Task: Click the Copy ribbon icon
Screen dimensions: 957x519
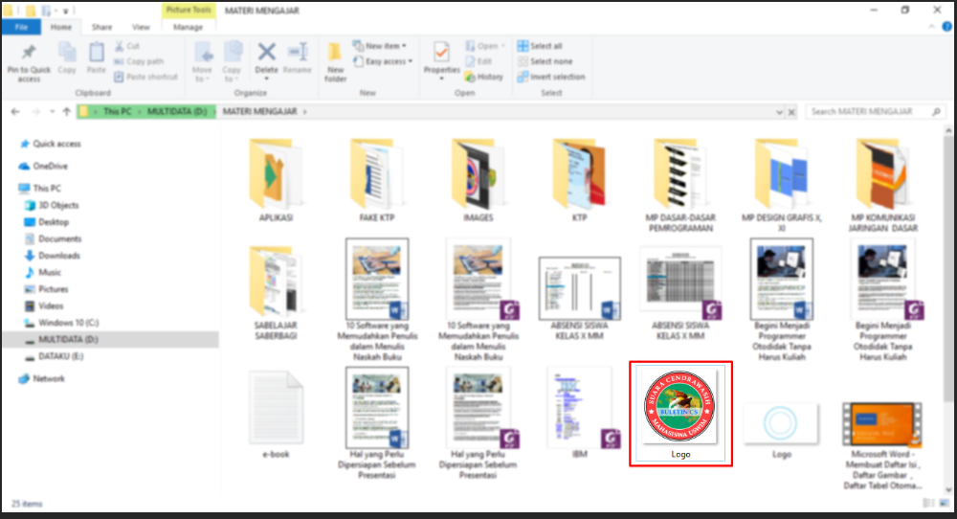Action: pyautogui.click(x=67, y=53)
